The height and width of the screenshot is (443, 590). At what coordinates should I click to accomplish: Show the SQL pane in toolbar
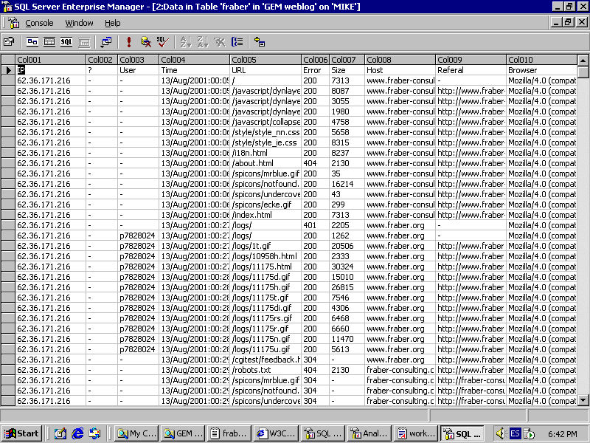pos(66,42)
